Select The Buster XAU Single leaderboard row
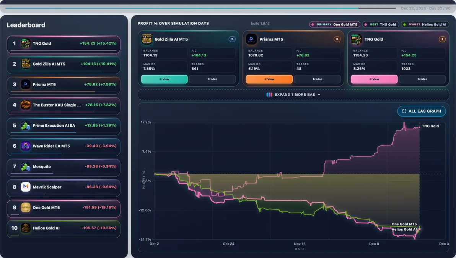 pos(64,106)
